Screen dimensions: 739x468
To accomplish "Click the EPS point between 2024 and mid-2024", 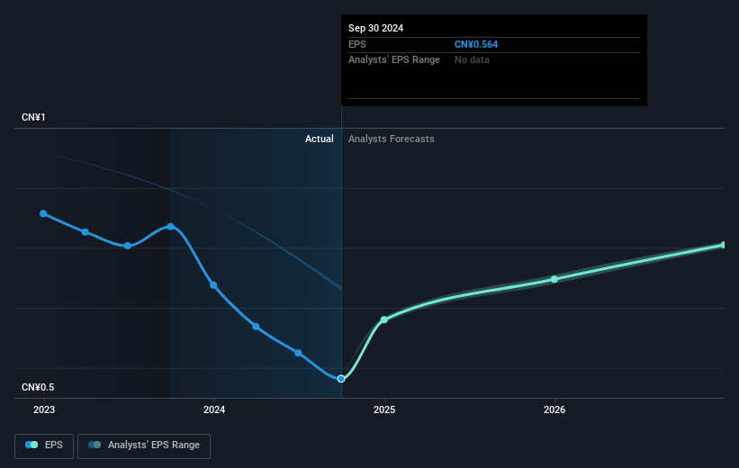I will (x=256, y=326).
